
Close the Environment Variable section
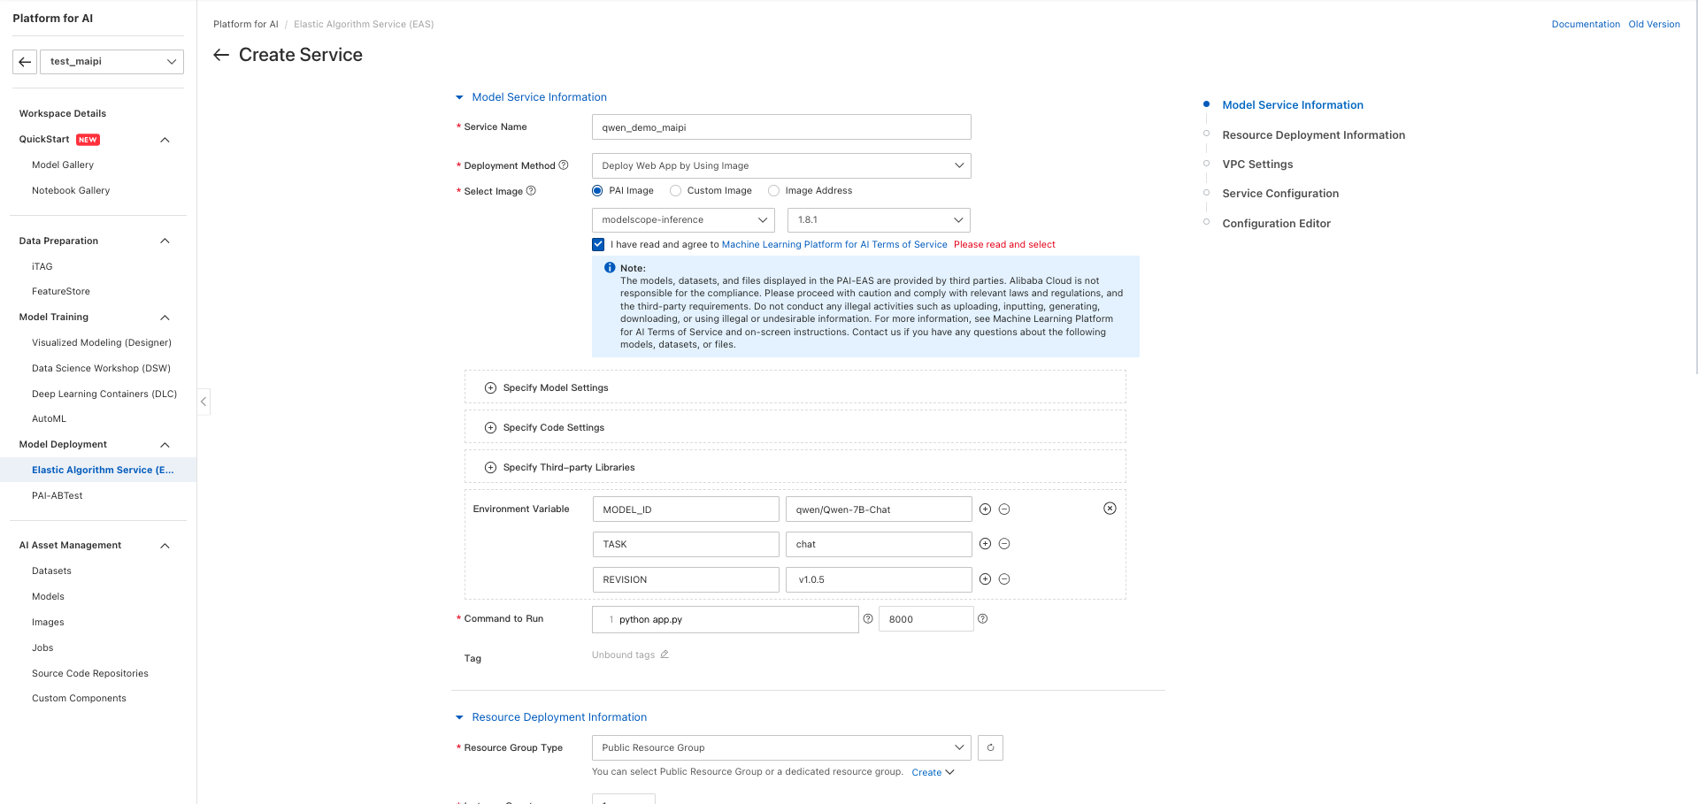point(1110,509)
